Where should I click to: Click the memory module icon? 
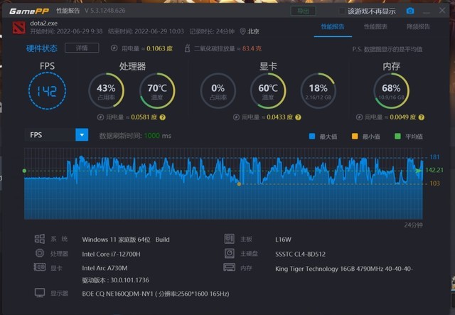pos(229,267)
